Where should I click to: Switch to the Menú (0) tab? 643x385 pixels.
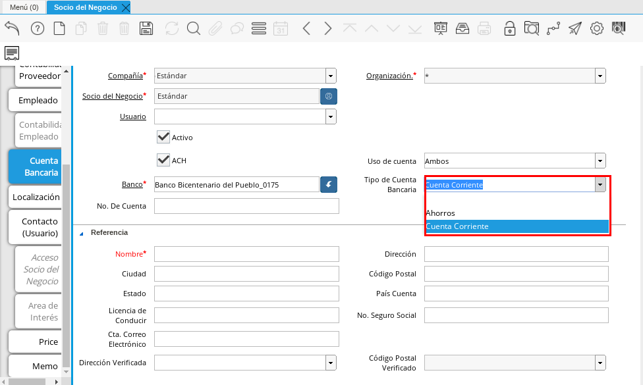[x=24, y=7]
